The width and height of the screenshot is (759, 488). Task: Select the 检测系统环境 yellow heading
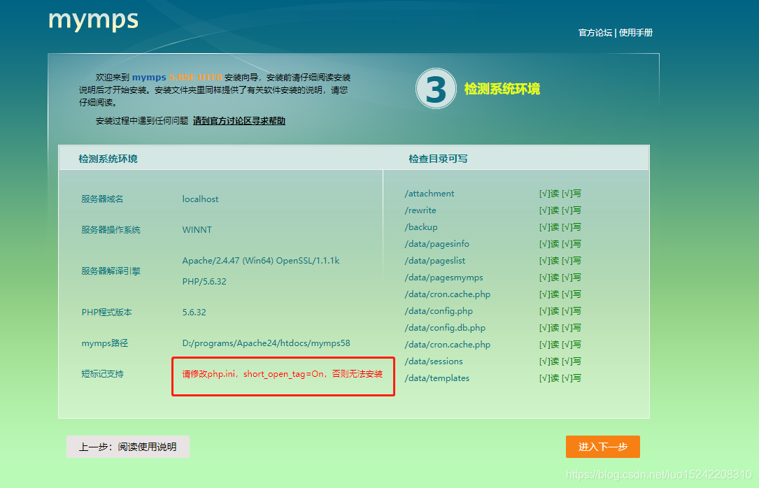click(502, 89)
